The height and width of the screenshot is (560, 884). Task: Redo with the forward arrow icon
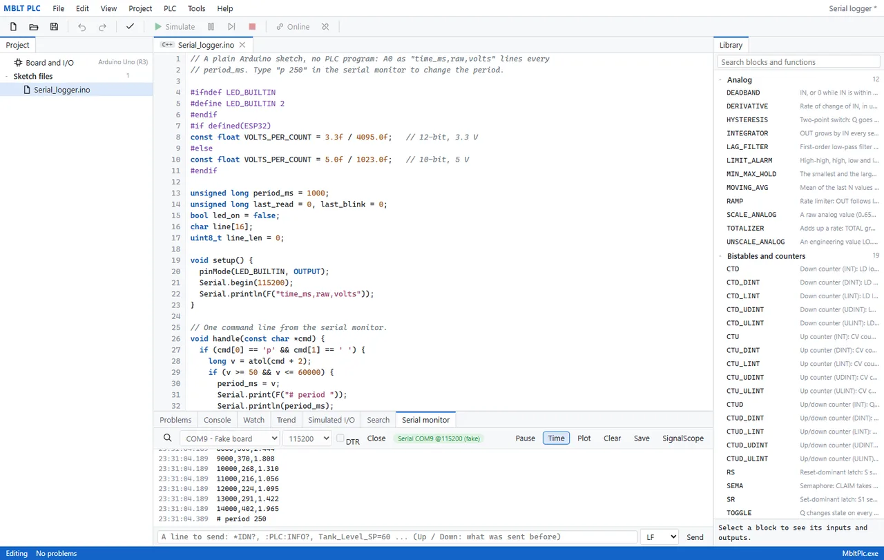coord(102,27)
